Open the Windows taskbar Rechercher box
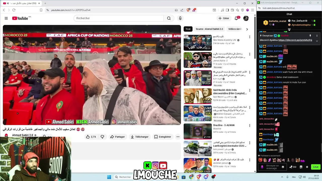The width and height of the screenshot is (322, 181). click(123, 177)
